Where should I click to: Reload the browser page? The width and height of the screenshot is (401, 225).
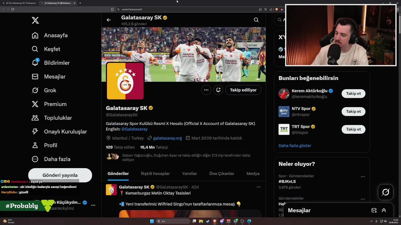click(x=13, y=9)
